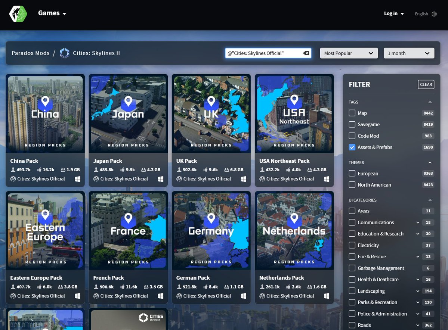Collapse the TAGS section
The height and width of the screenshot is (330, 448).
coord(430,102)
